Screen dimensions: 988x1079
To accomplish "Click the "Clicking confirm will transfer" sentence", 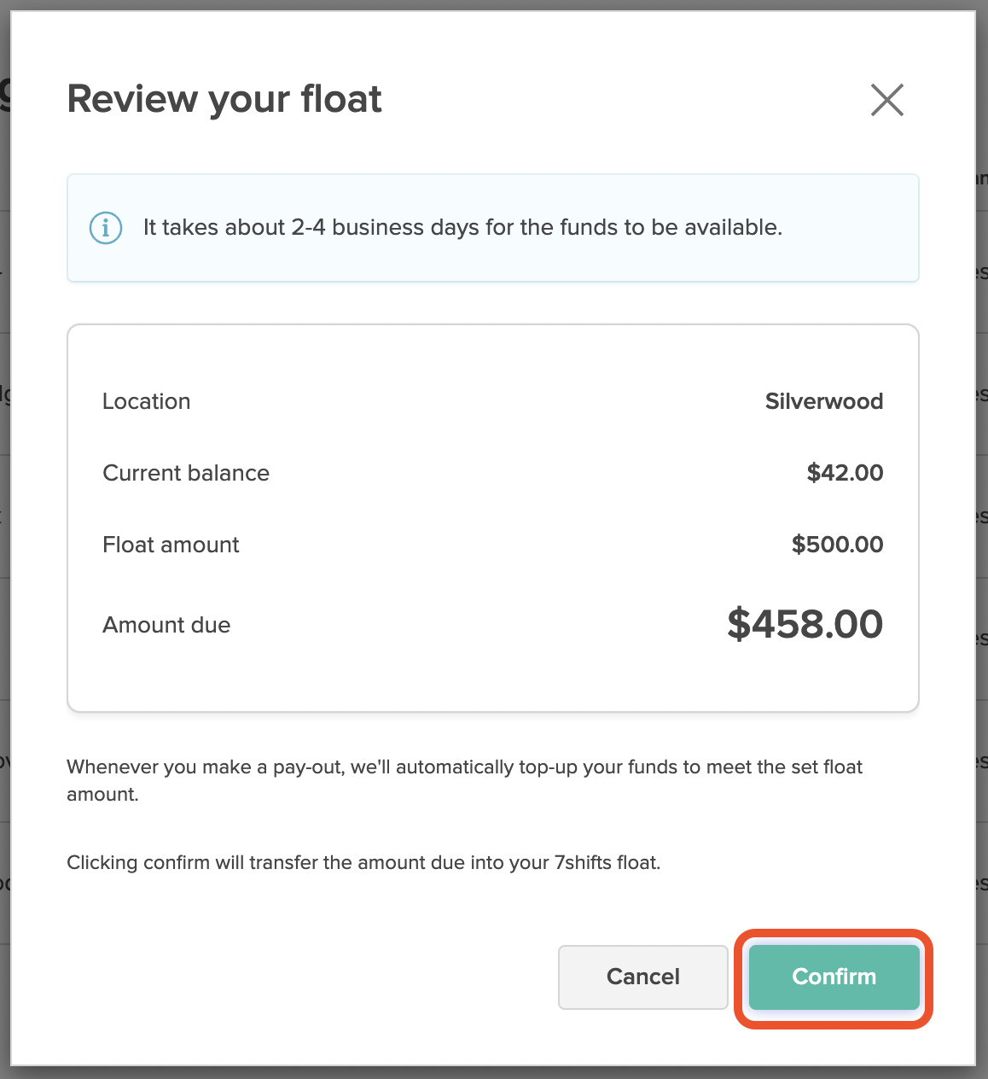I will 363,862.
